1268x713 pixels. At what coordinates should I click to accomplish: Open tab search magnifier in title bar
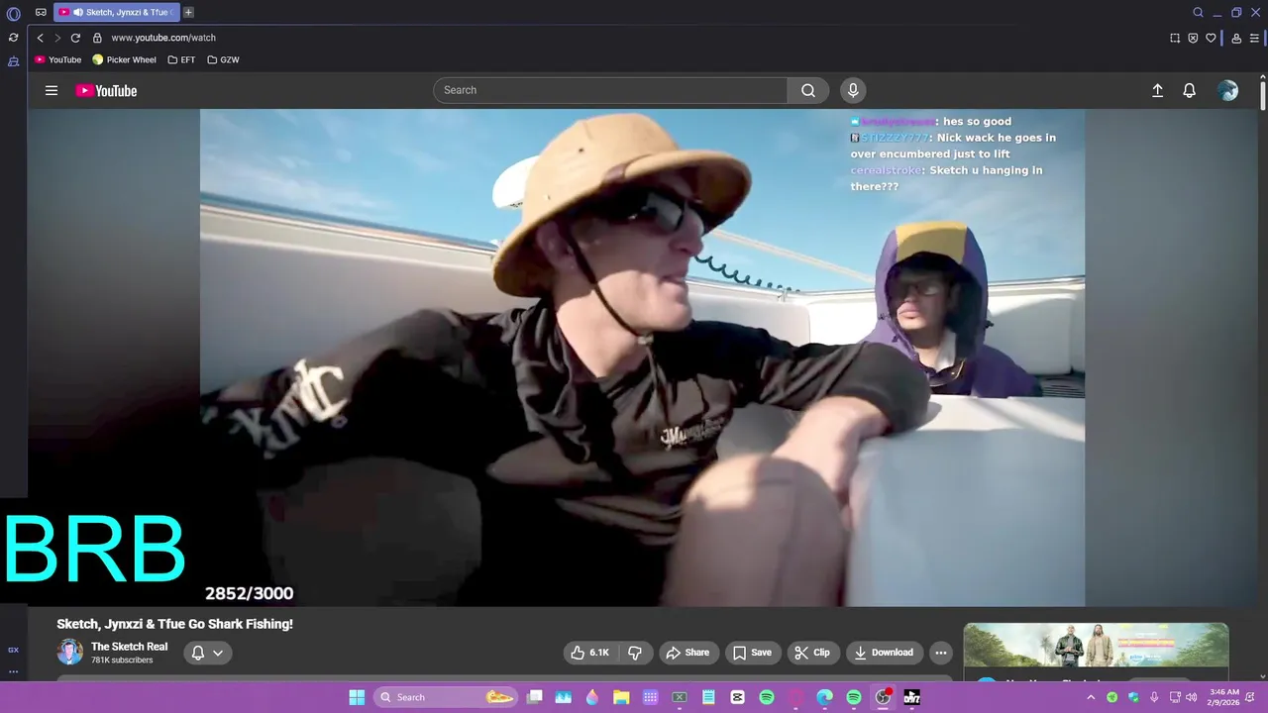click(1198, 13)
